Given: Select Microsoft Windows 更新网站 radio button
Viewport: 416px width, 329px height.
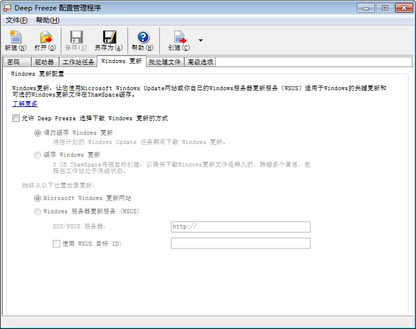Looking at the screenshot, I should pyautogui.click(x=38, y=198).
